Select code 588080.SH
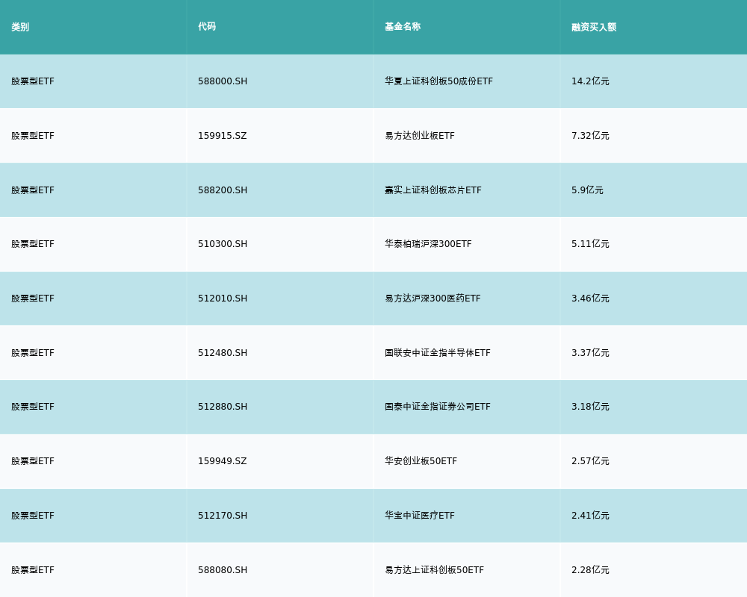747x597 pixels. tap(223, 570)
